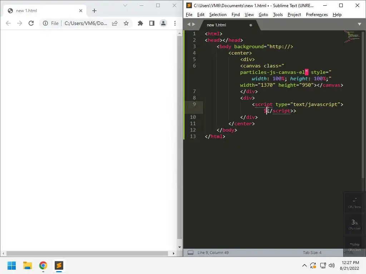Switch to Sublime Text taskbar icon
366x274 pixels.
point(59,265)
